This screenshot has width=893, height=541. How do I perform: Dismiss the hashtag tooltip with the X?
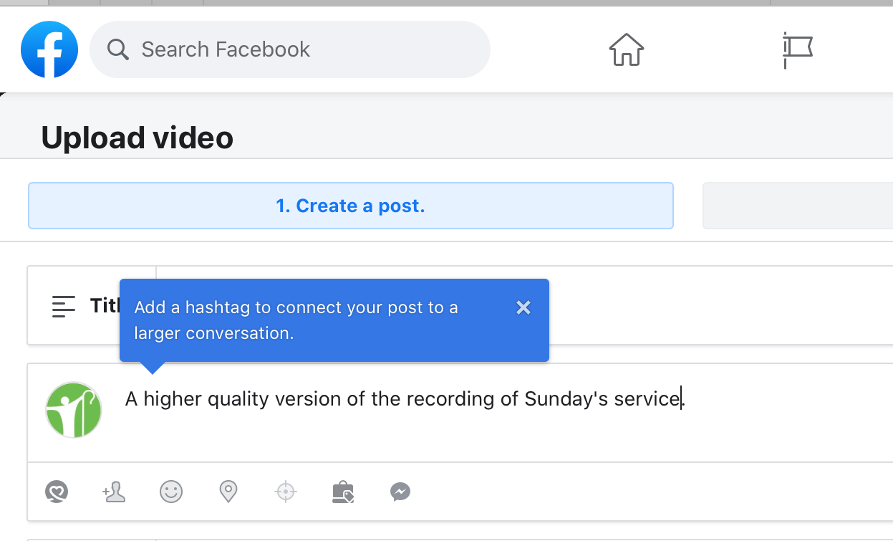pos(523,307)
